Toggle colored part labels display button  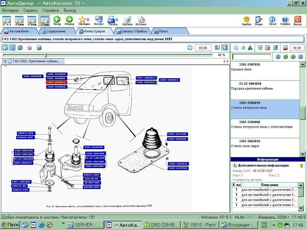[x=13, y=48]
